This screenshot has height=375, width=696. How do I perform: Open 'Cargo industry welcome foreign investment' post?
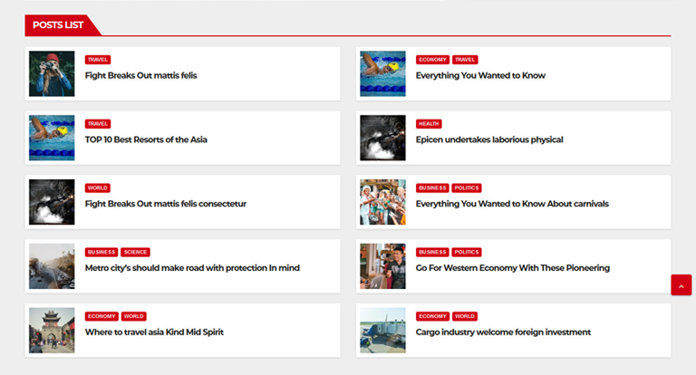(503, 332)
